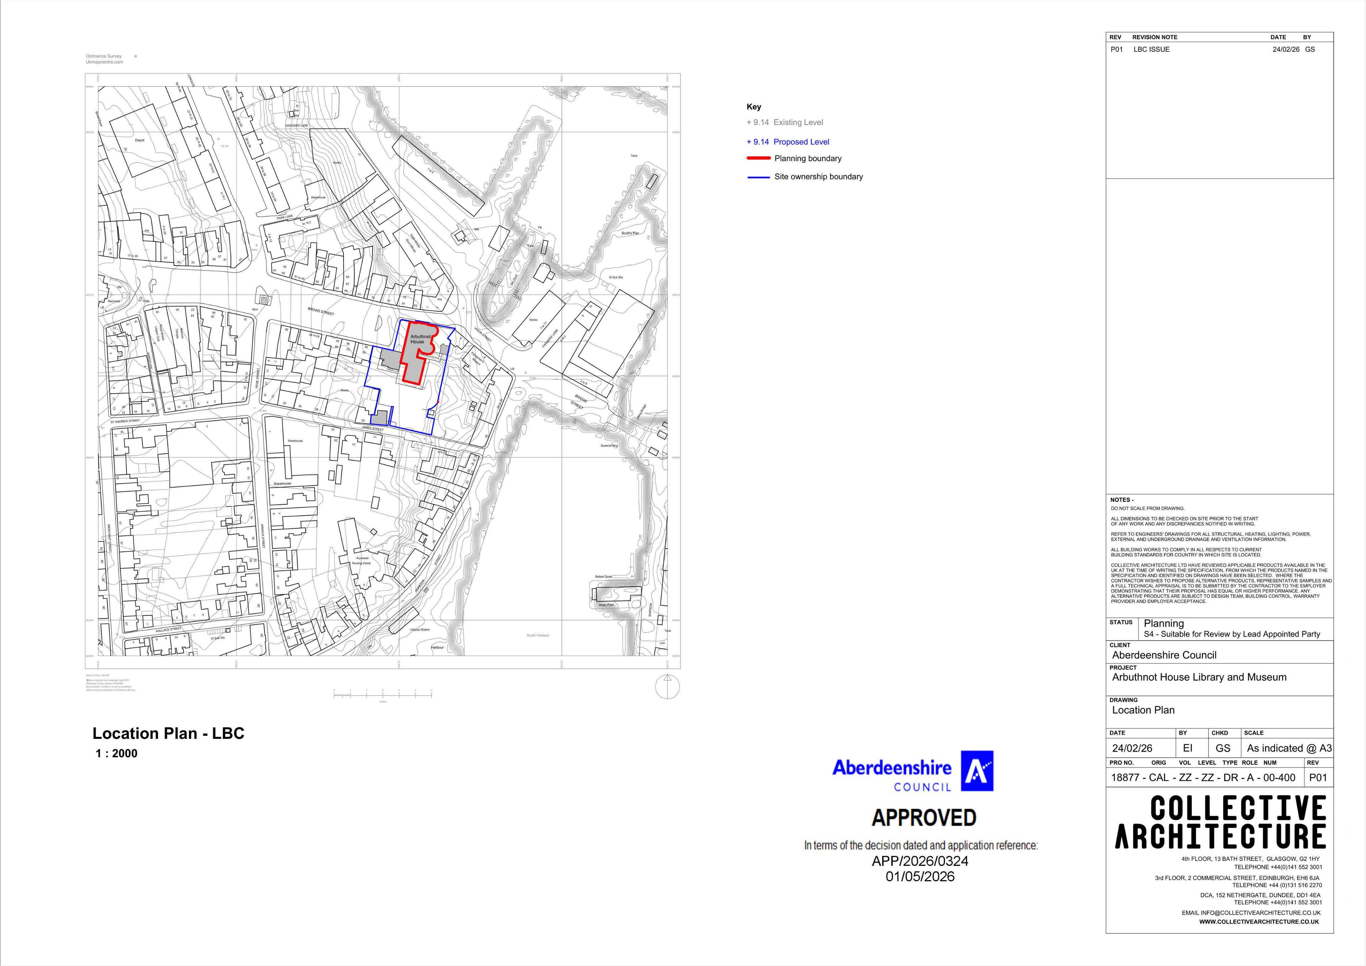
Task: Click the 'Ordnance Survey' credit text
Action: (103, 57)
